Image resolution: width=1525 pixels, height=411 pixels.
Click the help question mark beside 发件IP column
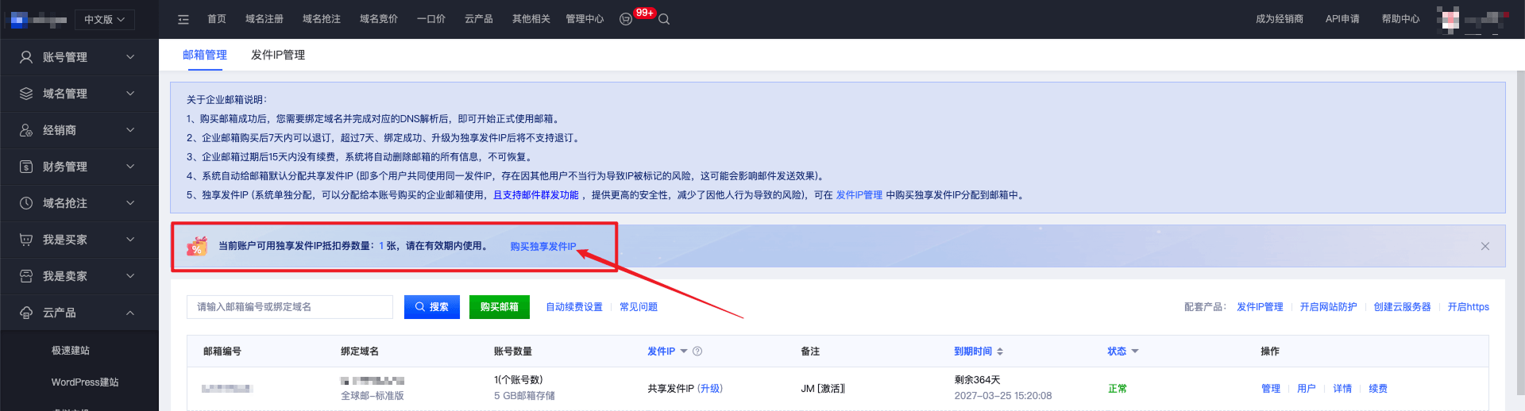(x=697, y=351)
